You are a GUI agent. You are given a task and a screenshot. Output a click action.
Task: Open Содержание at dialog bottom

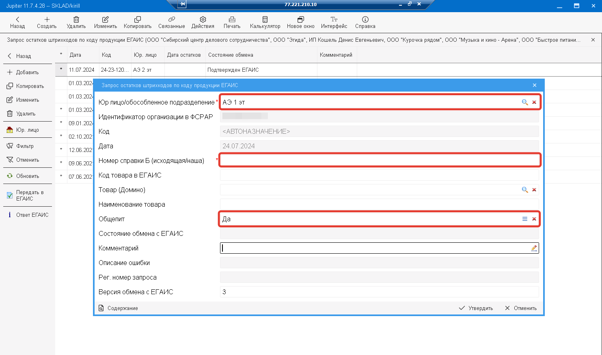coord(118,308)
